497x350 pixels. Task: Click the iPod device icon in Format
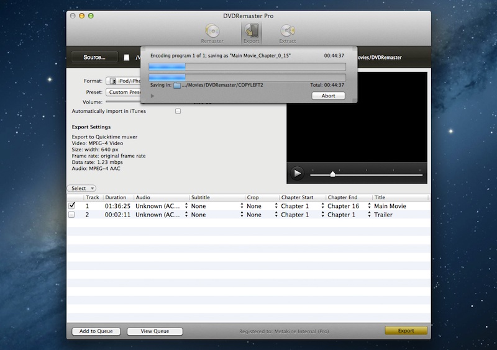pos(114,81)
